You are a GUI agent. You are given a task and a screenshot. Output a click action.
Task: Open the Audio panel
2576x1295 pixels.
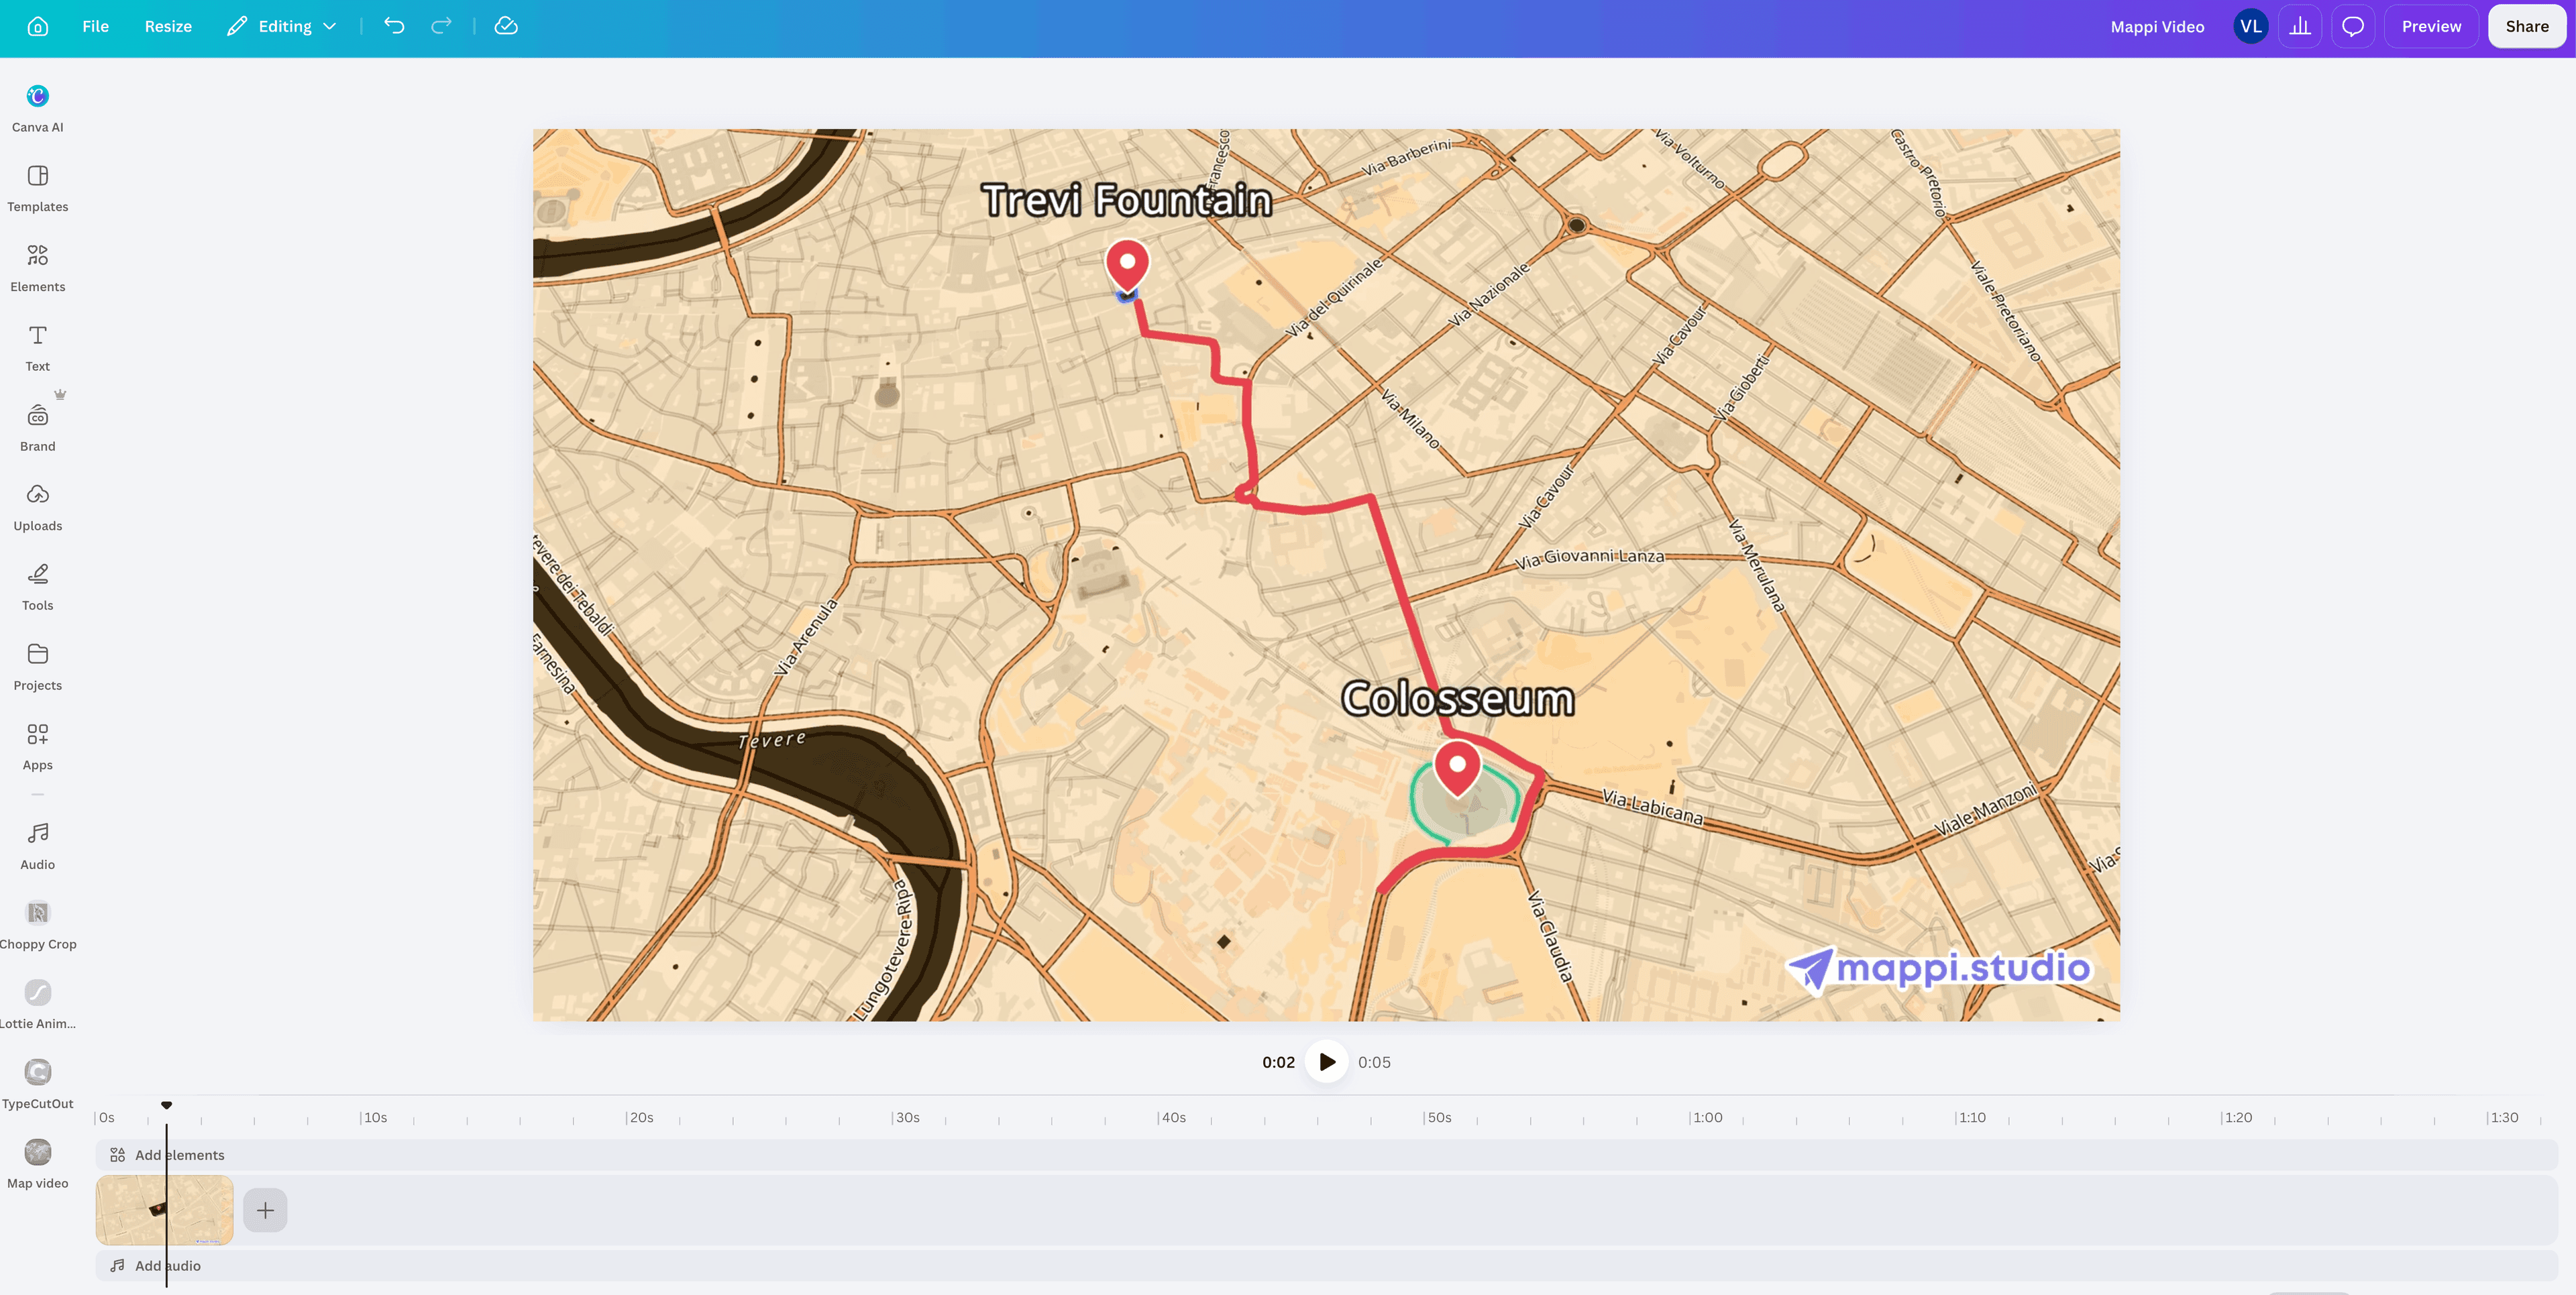tap(38, 845)
